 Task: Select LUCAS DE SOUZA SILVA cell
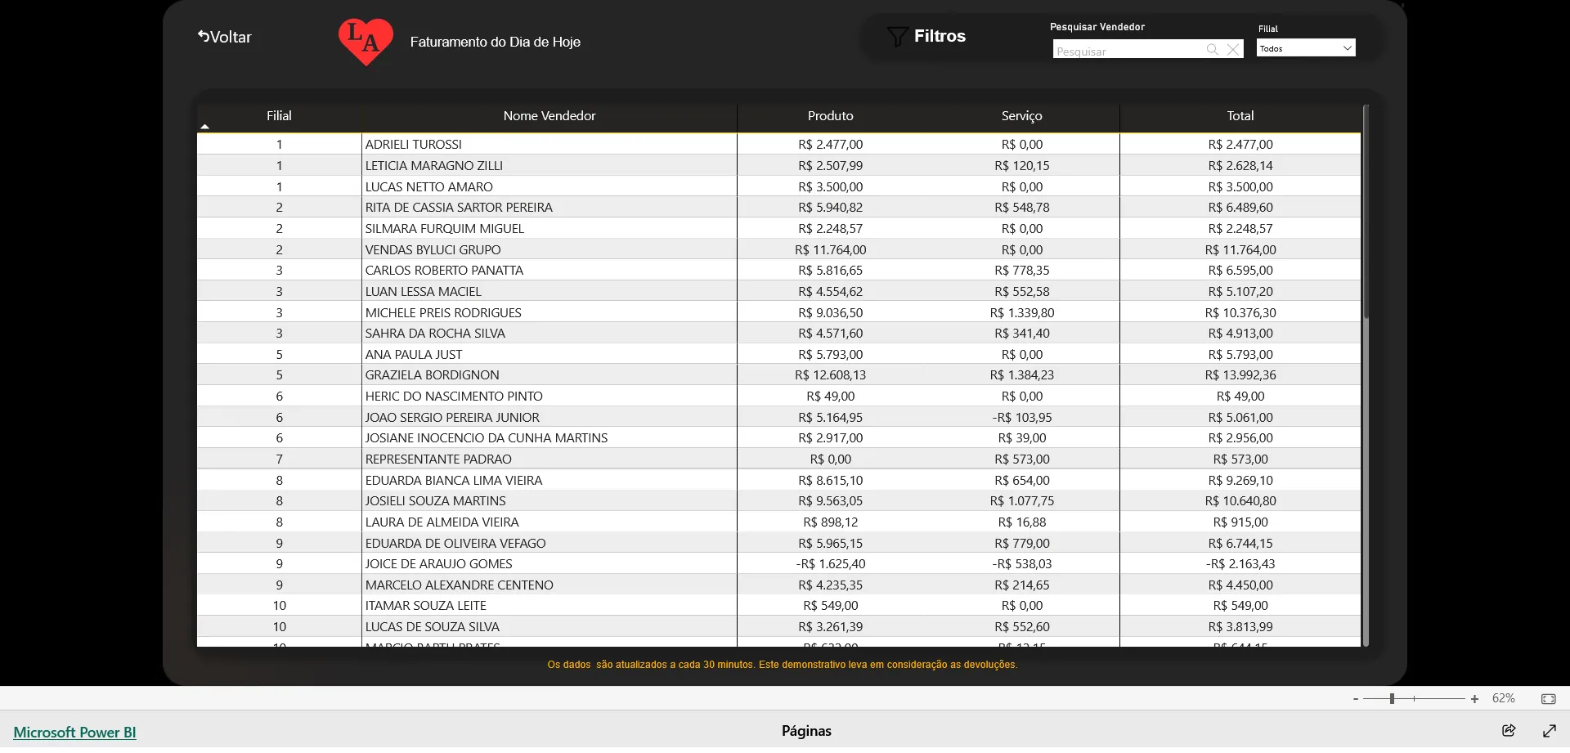click(x=549, y=627)
